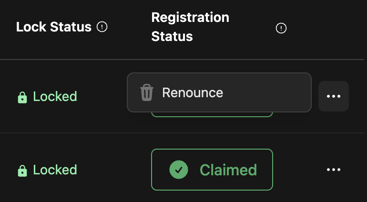This screenshot has height=202, width=367.
Task: Click the partially hidden badge under the popup
Action: point(212,114)
